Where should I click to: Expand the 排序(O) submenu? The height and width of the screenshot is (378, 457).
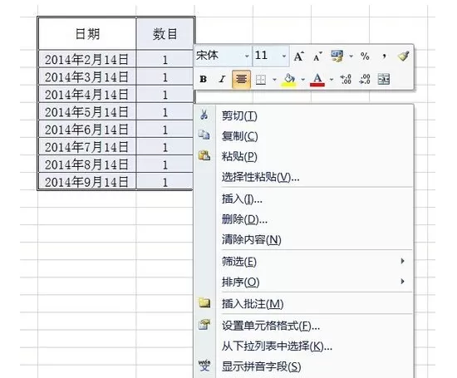point(303,282)
